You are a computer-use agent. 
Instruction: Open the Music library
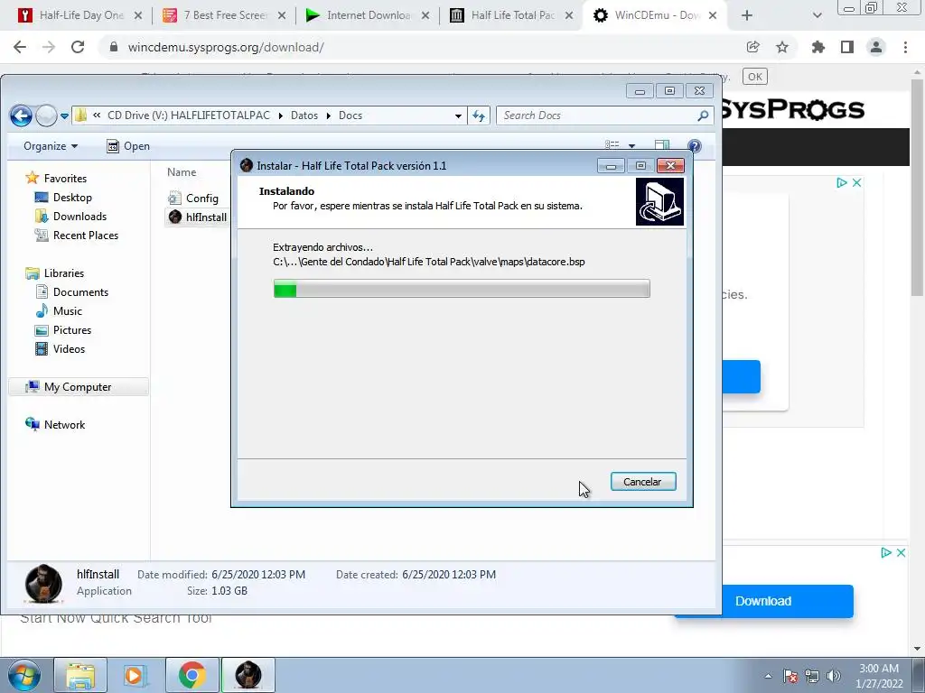click(x=59, y=310)
